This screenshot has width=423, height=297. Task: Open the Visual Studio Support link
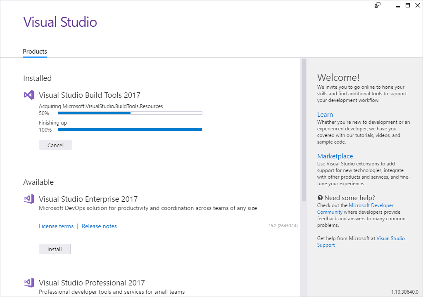point(390,238)
